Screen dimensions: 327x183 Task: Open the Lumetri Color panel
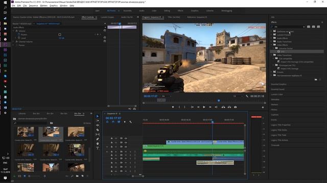tap(277, 95)
